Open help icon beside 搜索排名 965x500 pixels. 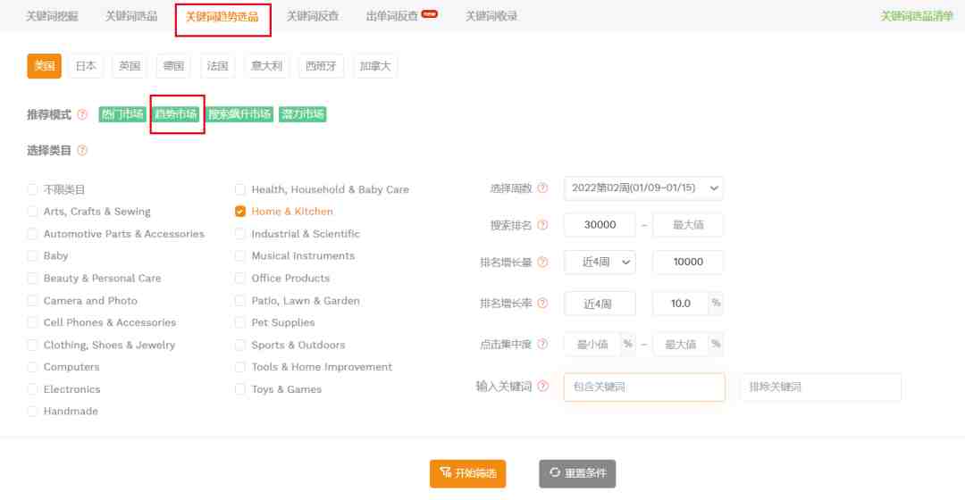click(542, 225)
